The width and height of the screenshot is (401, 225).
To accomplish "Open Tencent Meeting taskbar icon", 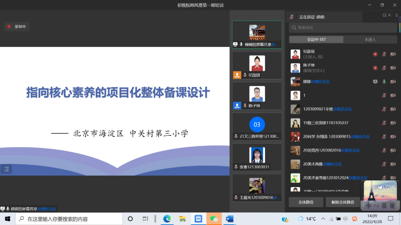I will tap(198, 219).
